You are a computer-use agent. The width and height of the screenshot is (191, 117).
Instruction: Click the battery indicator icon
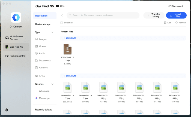(x=57, y=6)
